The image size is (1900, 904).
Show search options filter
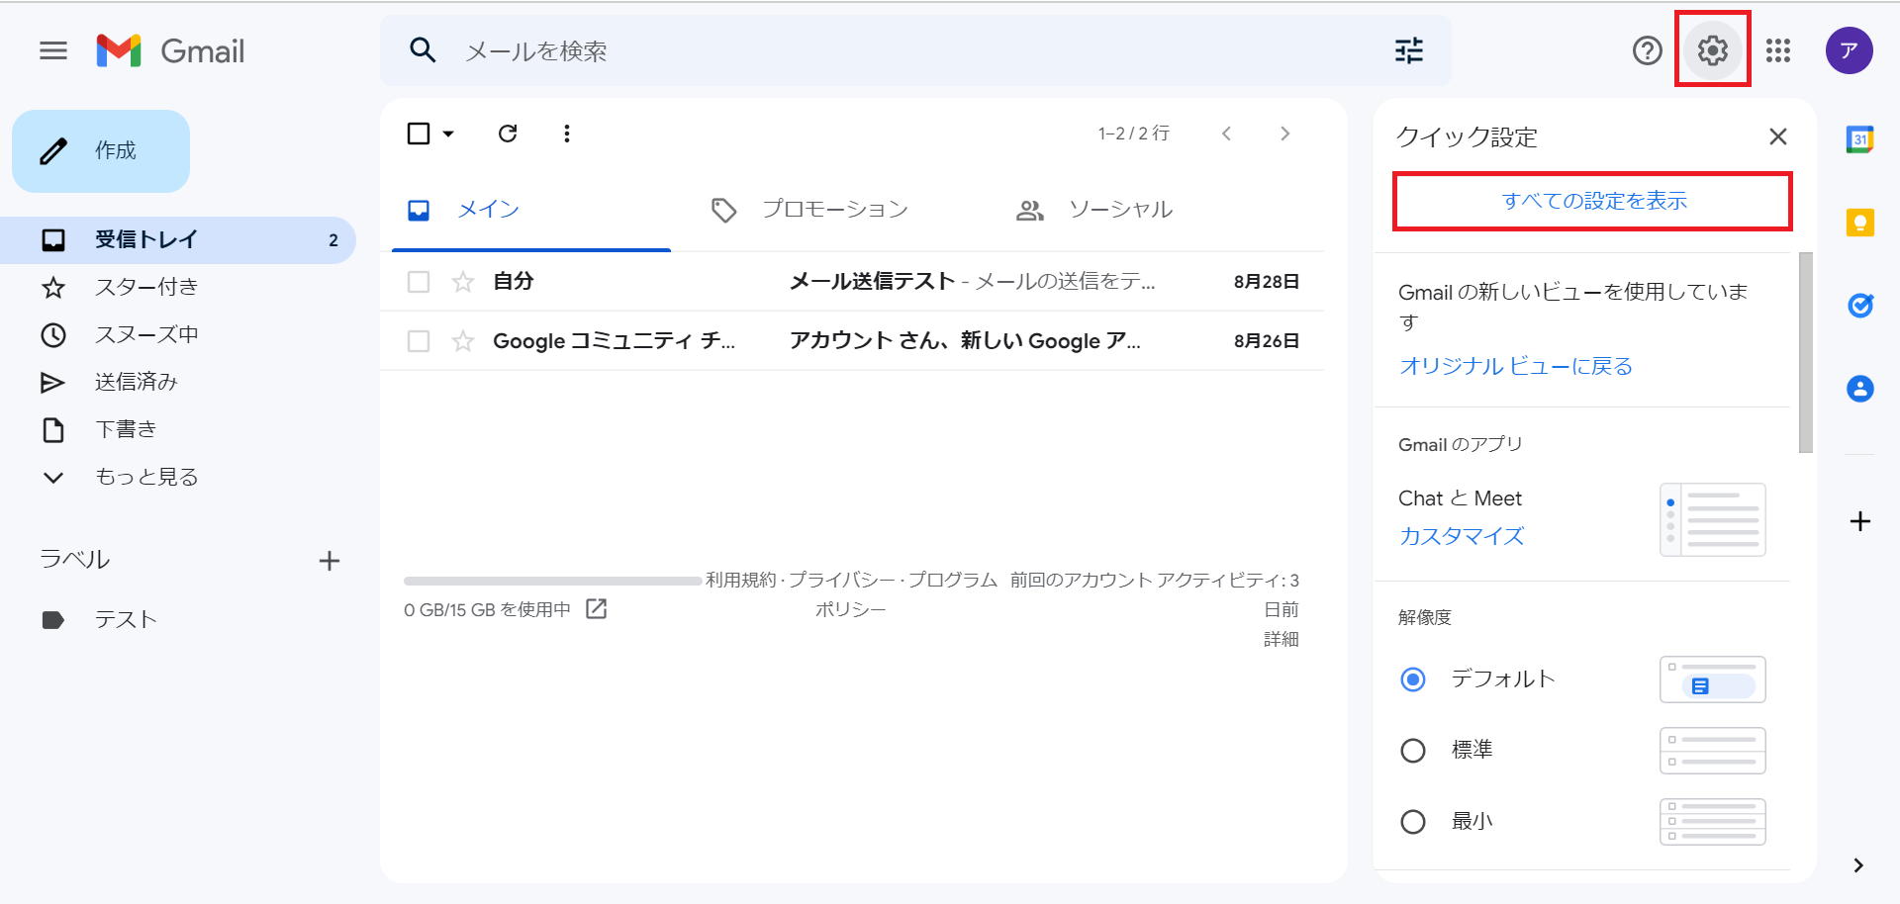[x=1408, y=50]
